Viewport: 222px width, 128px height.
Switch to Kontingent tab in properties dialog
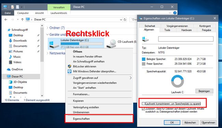pos(205,26)
